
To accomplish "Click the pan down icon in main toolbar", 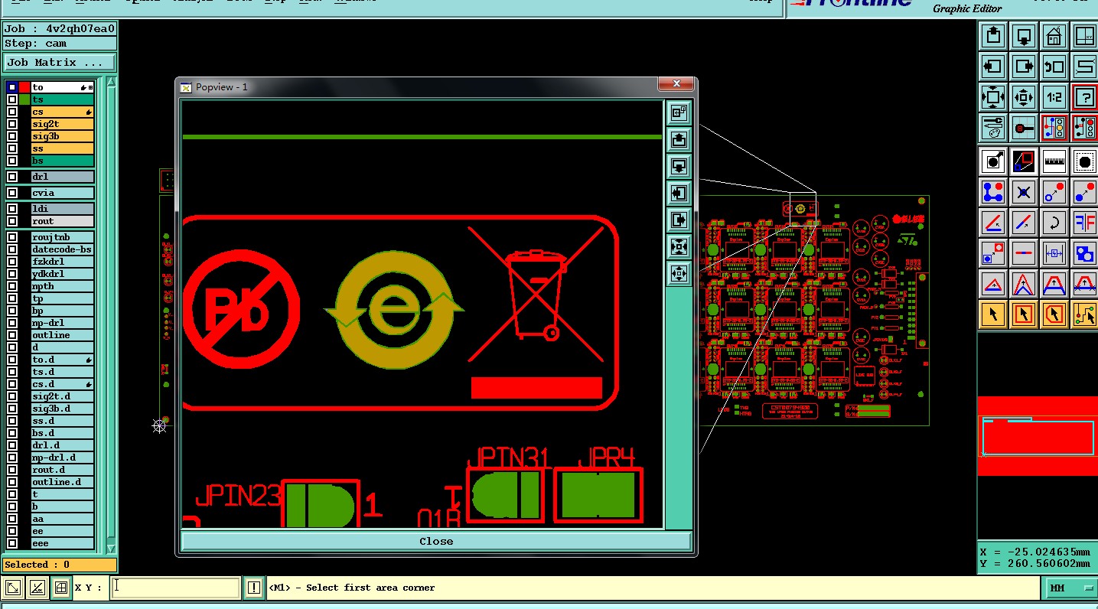I will point(1023,35).
